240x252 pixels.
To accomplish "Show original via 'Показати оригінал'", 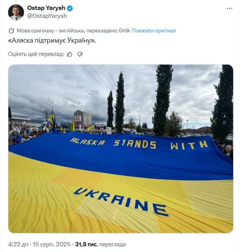I will pyautogui.click(x=154, y=30).
